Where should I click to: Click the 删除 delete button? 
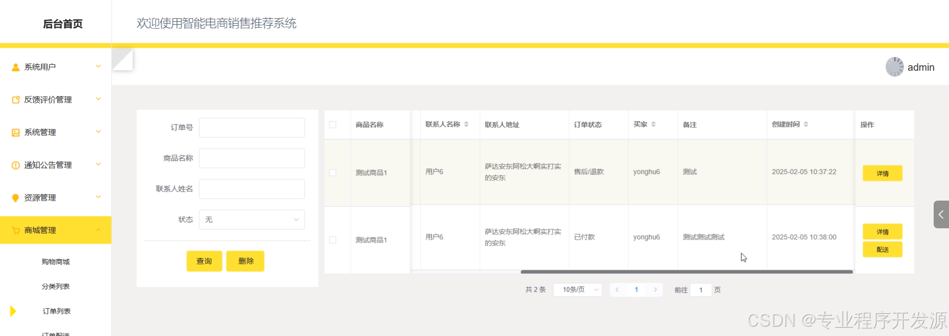tap(245, 261)
